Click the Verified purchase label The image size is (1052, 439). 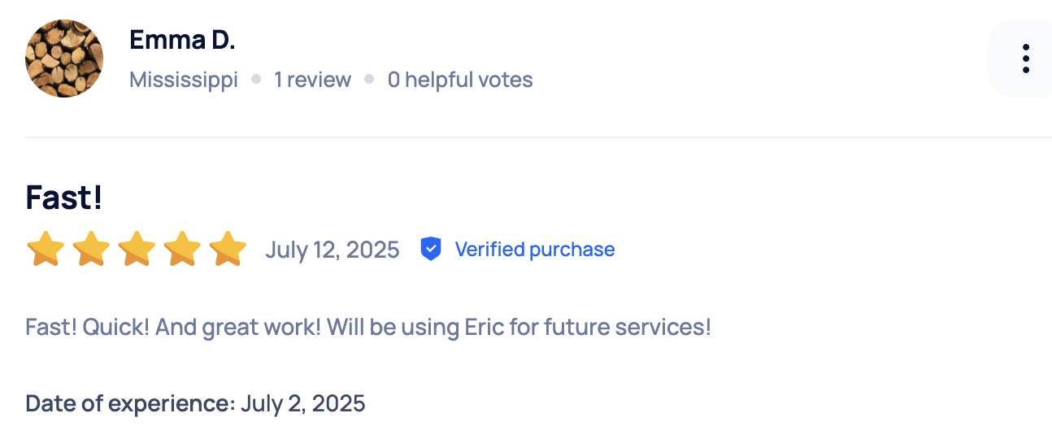click(534, 249)
